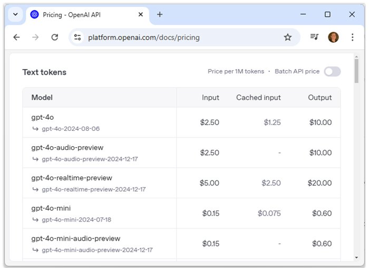Select the gpt-4o model name
Viewport: 369px width, 268px height.
tap(43, 117)
